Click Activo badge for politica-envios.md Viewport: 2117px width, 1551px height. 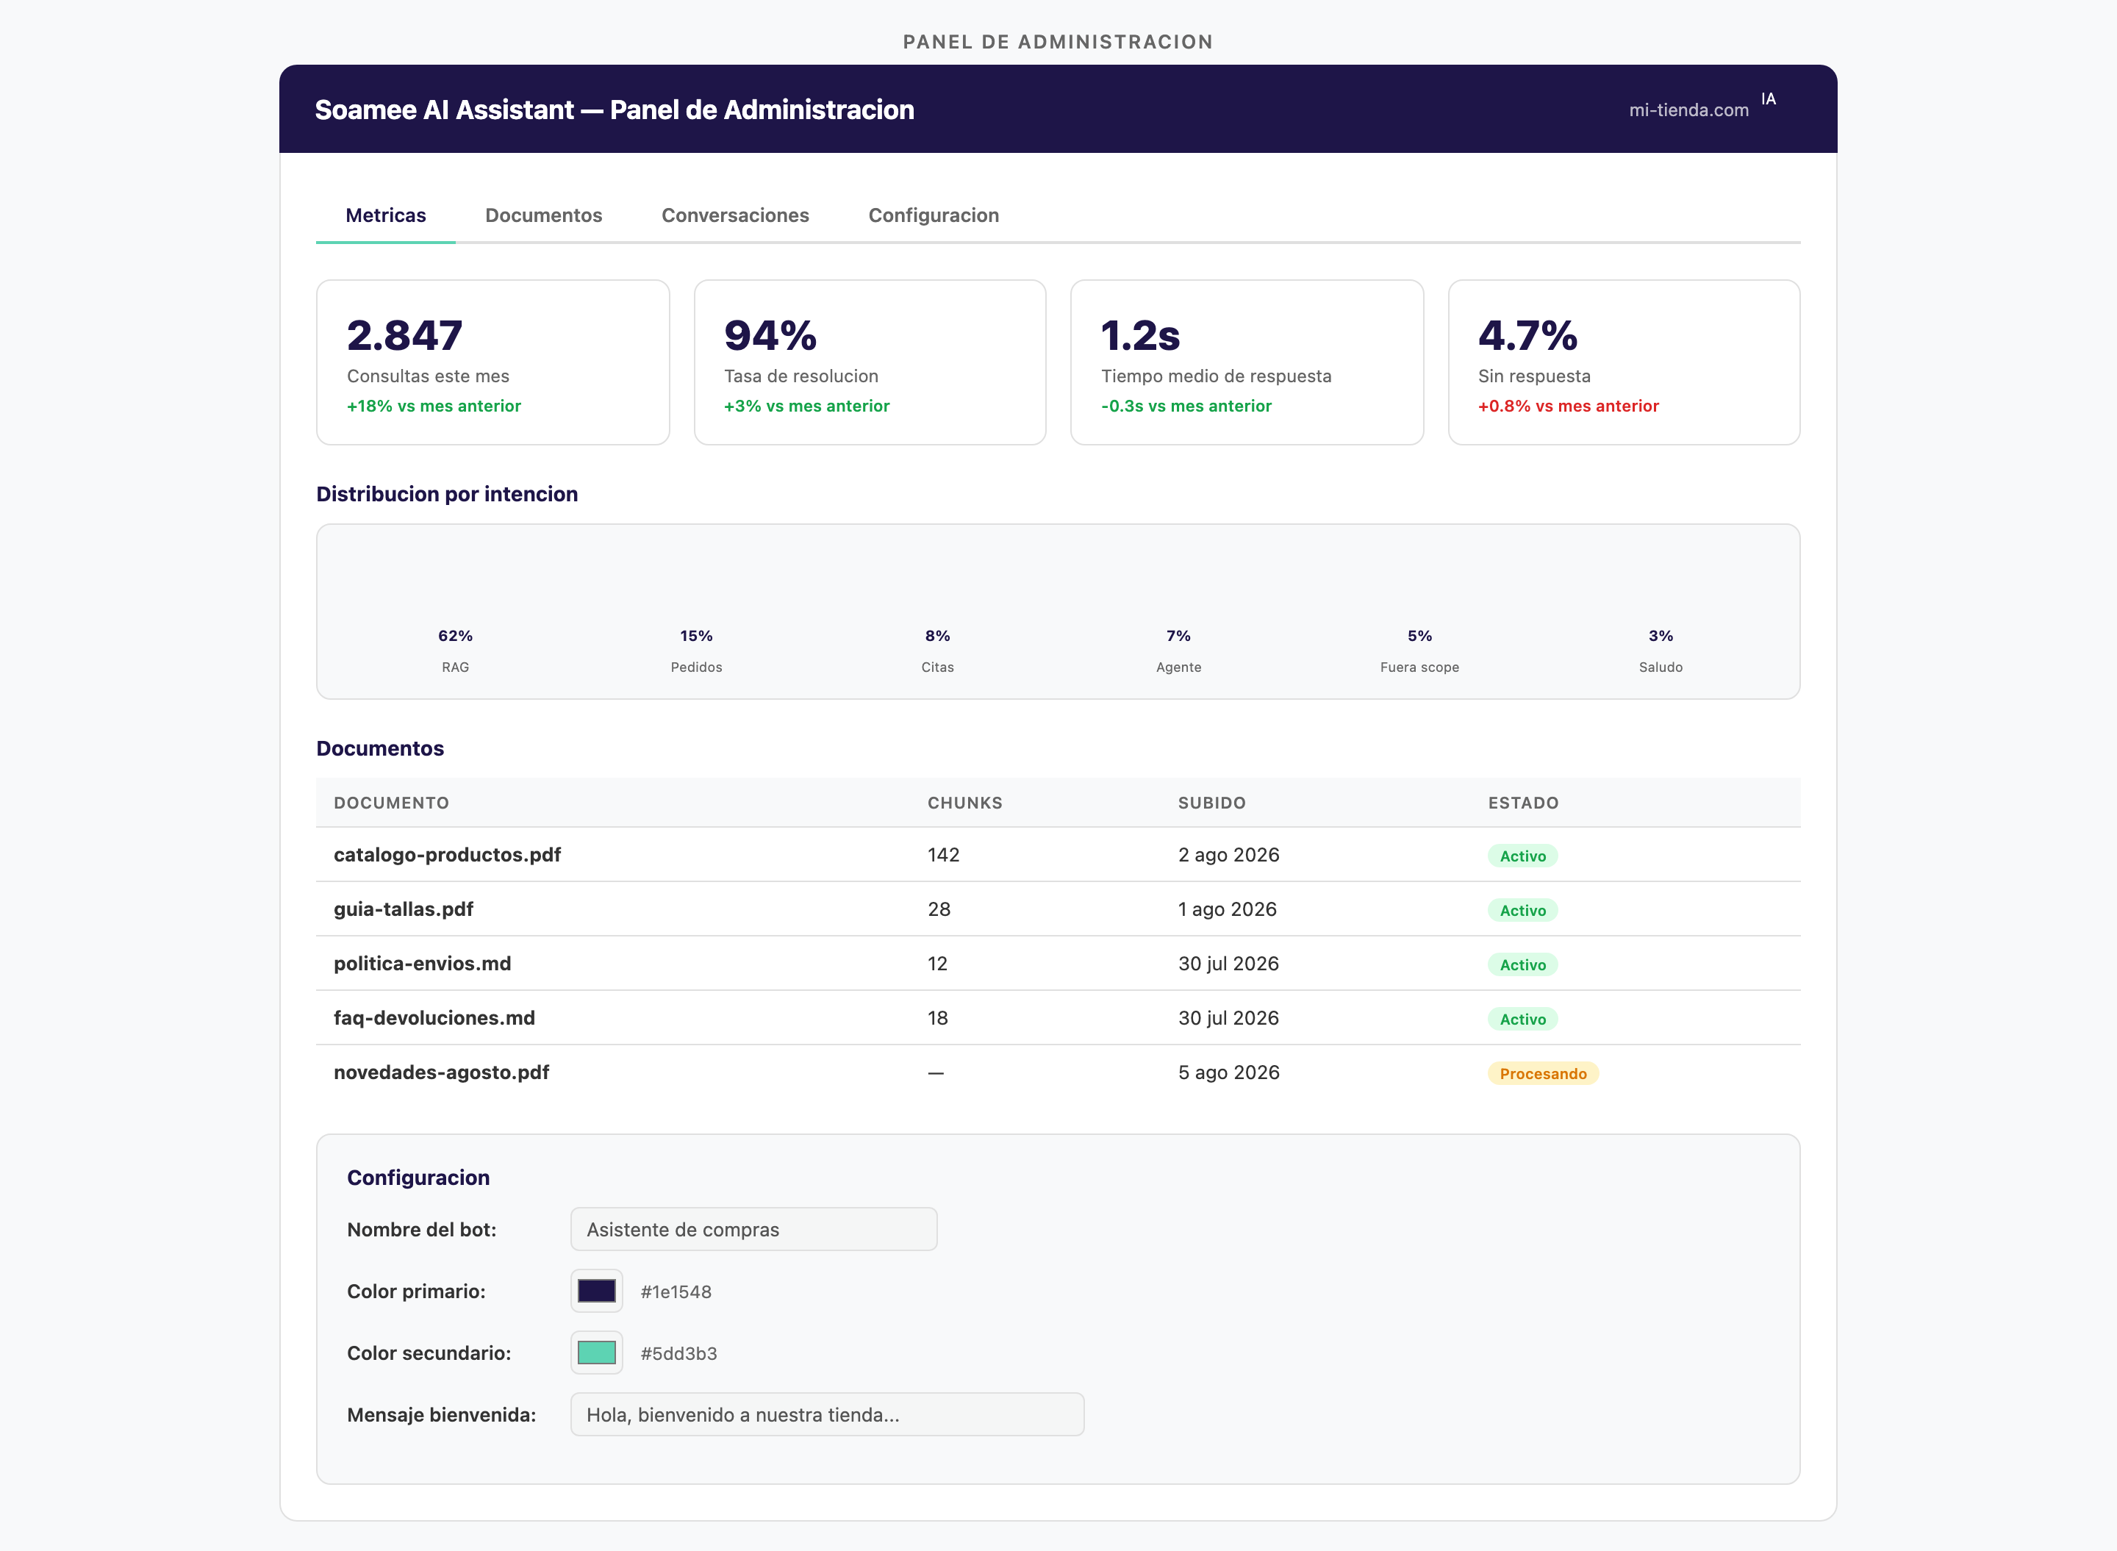[1523, 964]
